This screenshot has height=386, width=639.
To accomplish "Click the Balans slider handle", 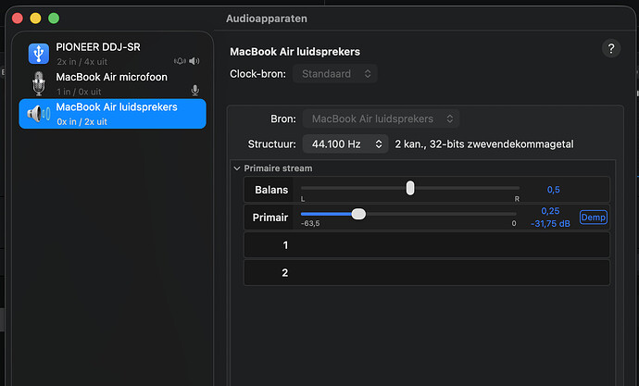I will pos(410,188).
